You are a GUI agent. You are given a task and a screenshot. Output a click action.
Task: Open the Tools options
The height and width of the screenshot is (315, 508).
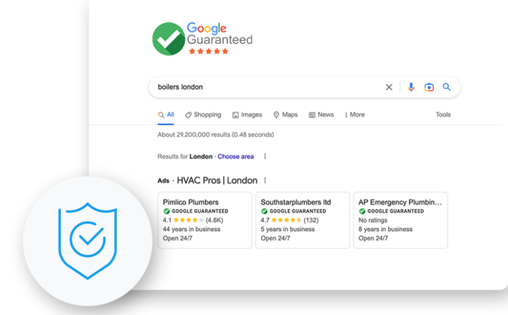coord(443,115)
